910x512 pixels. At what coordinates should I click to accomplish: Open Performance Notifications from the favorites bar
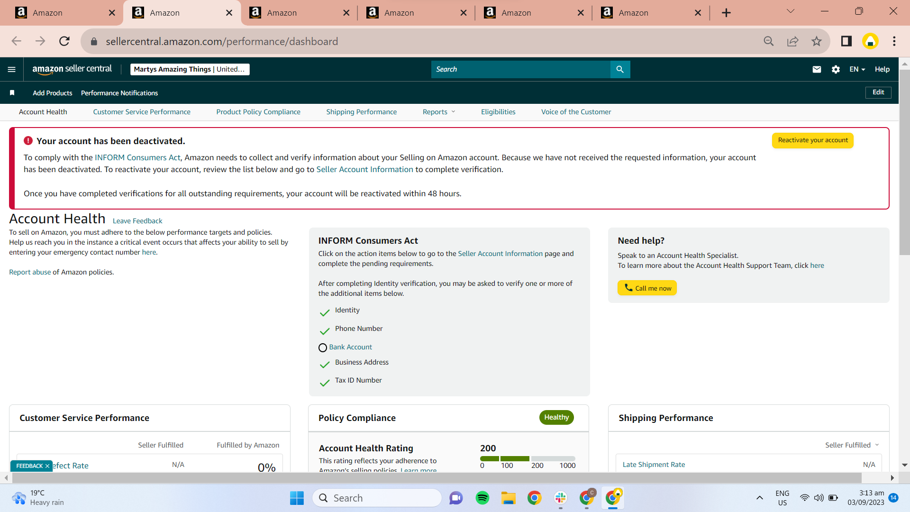click(119, 93)
